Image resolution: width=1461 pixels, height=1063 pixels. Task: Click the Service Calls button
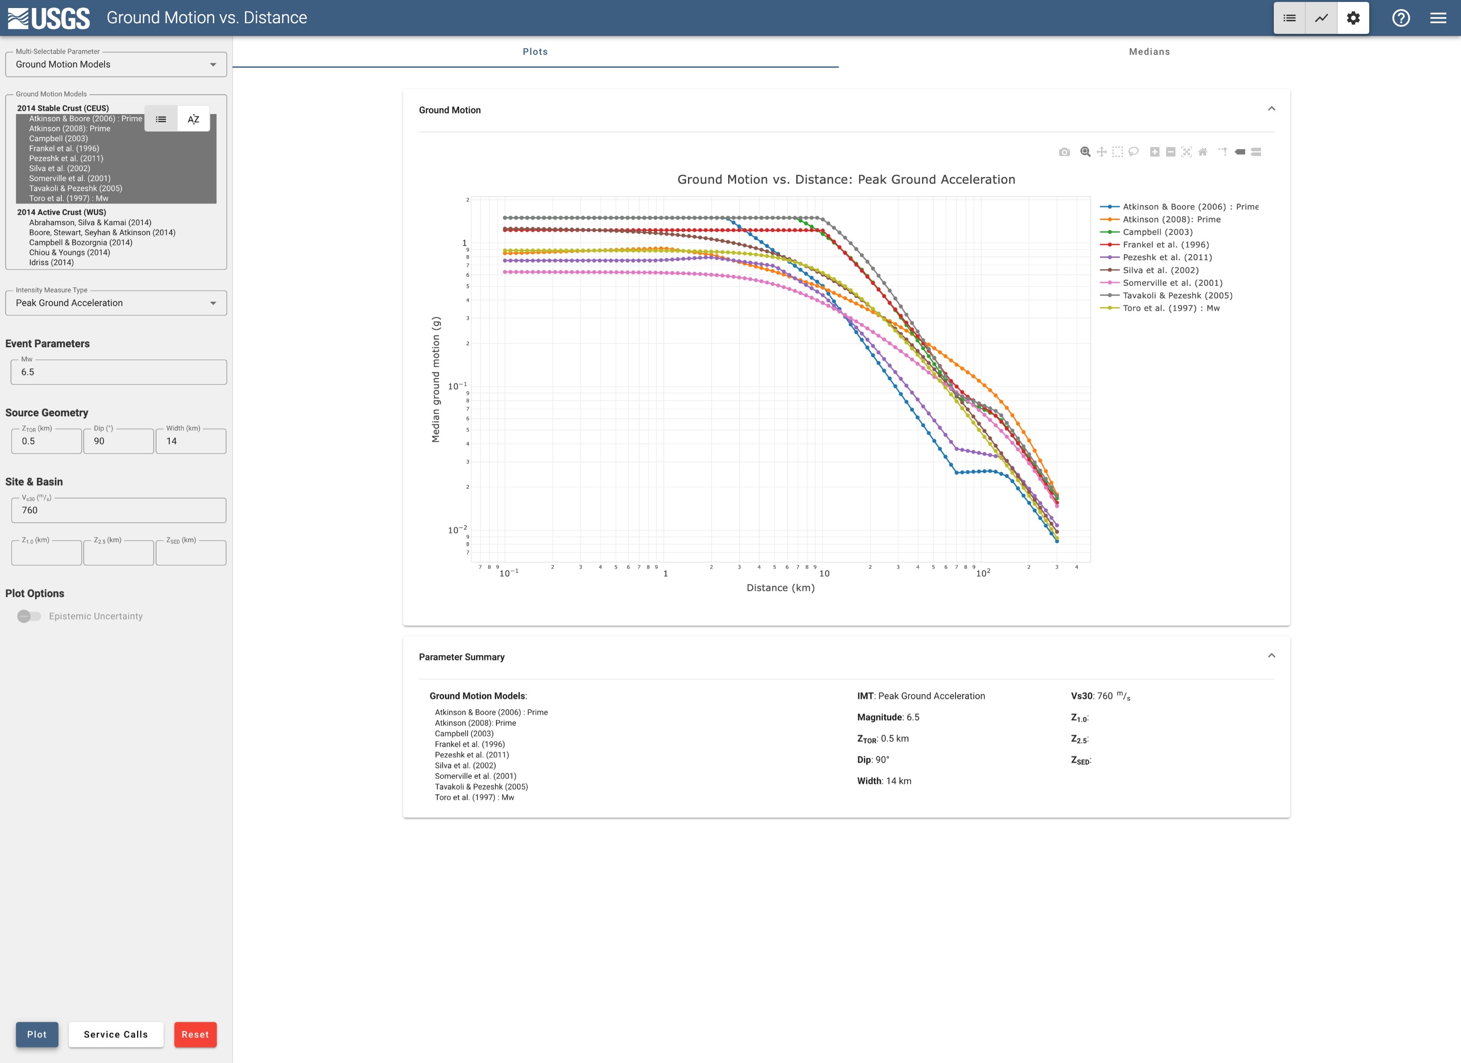(116, 1035)
